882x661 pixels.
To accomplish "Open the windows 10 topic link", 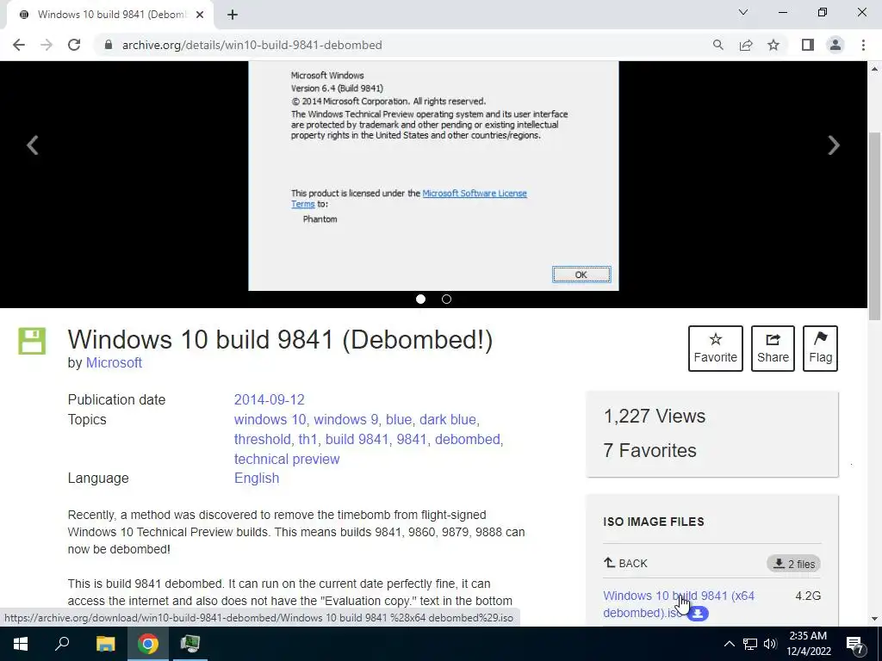I will pos(270,420).
